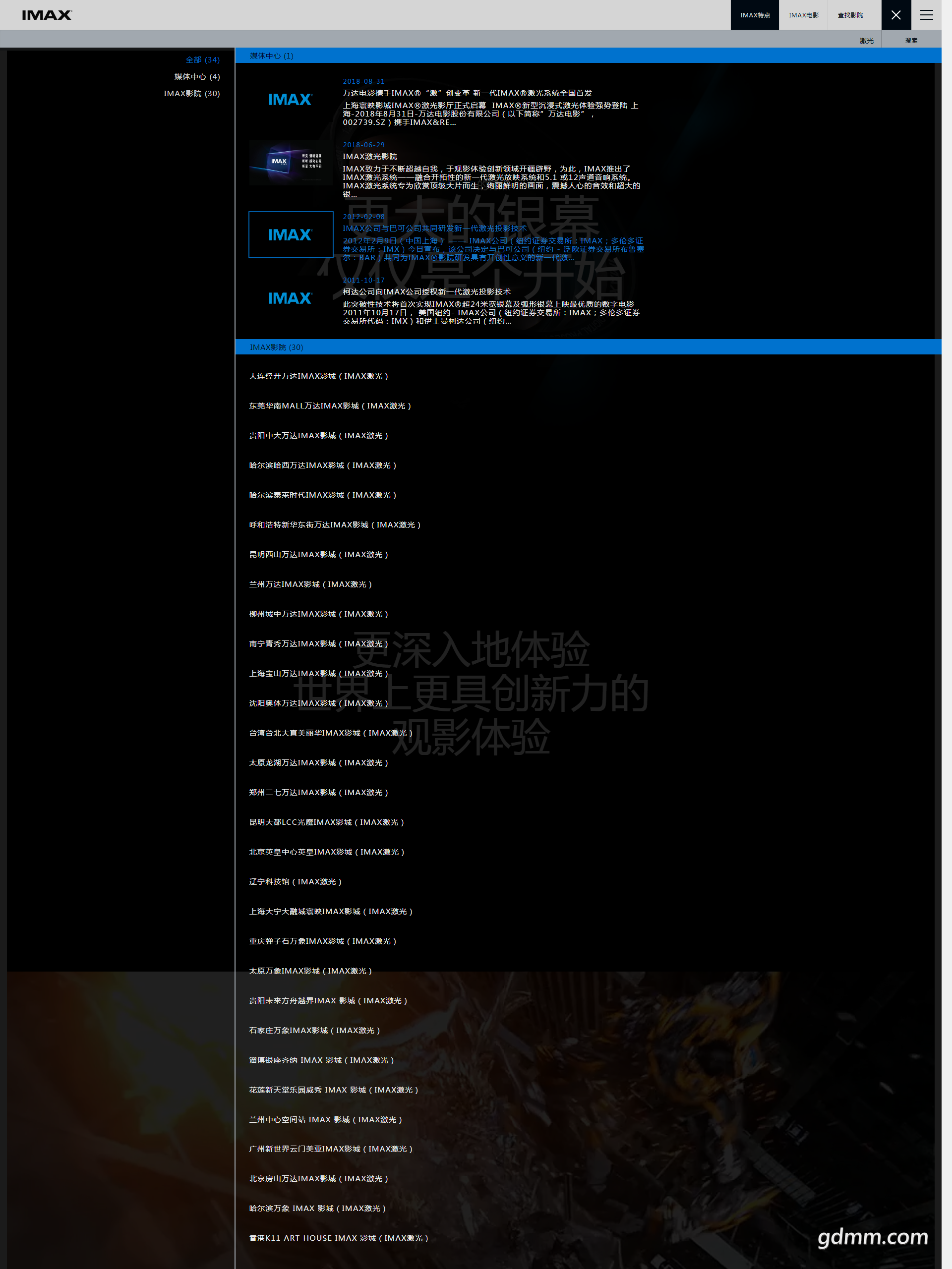
Task: Open the 查找影院 menu item
Action: point(850,15)
